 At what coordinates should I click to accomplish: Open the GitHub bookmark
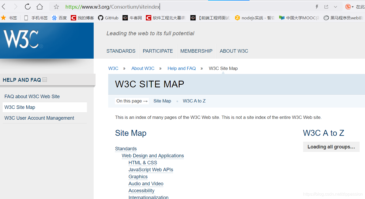[x=108, y=18]
